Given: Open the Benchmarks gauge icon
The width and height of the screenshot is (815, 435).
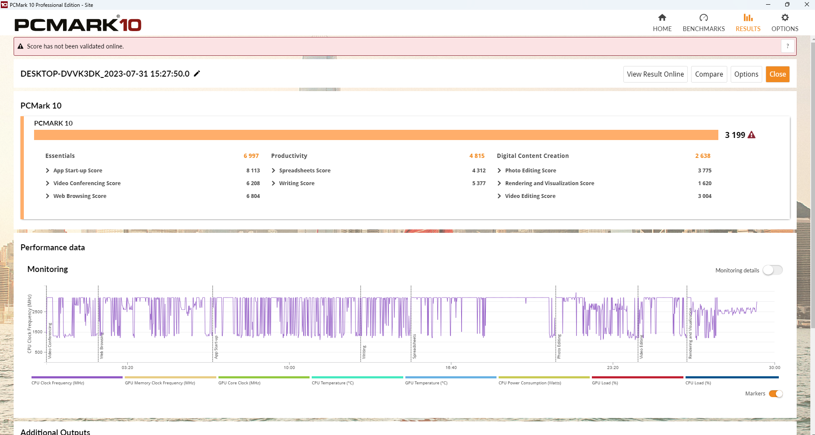Looking at the screenshot, I should (703, 17).
